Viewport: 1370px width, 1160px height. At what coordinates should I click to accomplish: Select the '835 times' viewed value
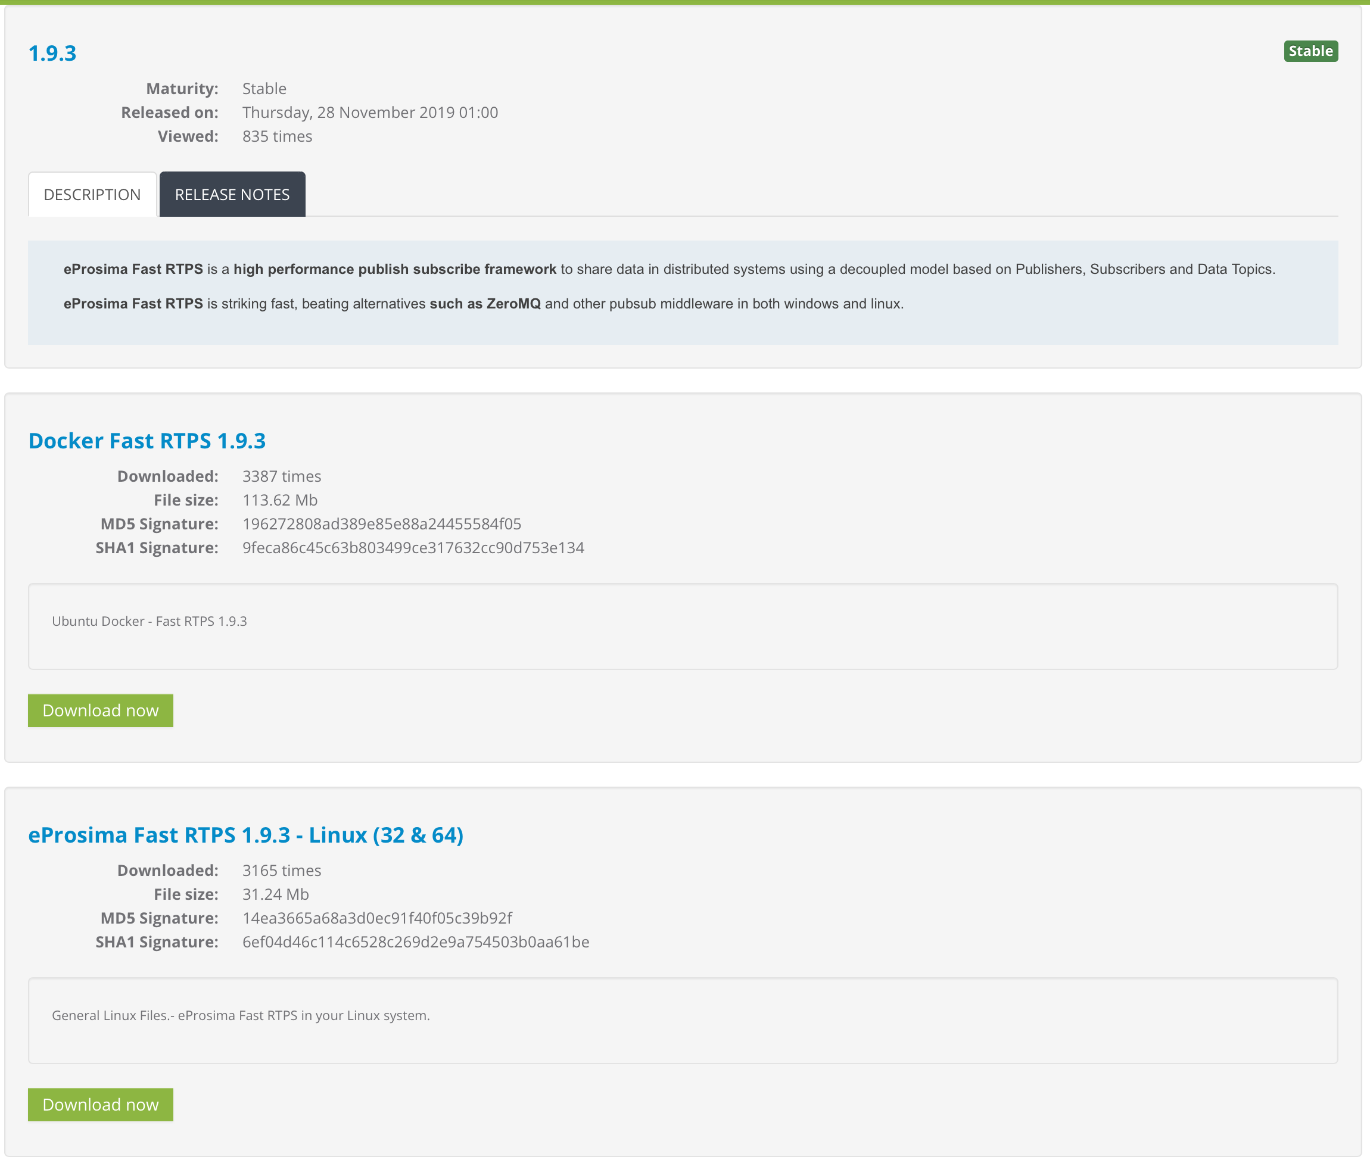coord(278,136)
